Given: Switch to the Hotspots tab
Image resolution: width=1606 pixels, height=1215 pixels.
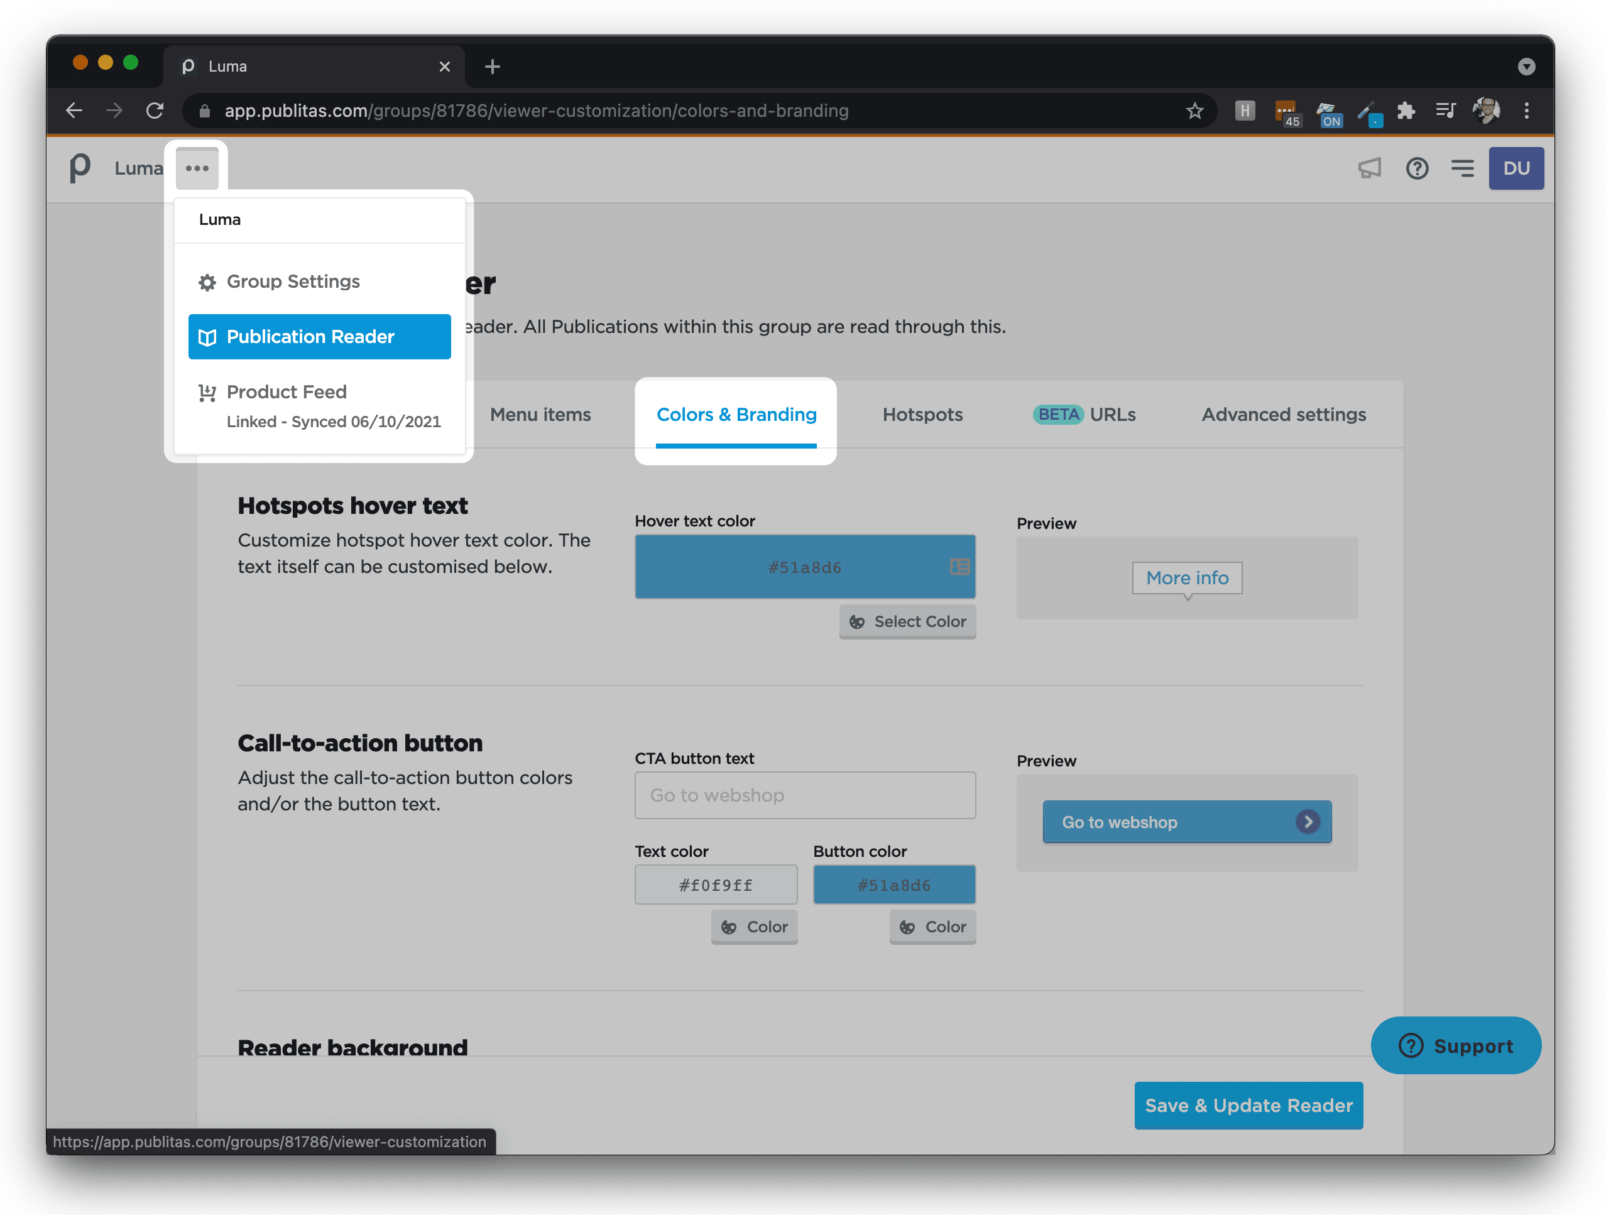Looking at the screenshot, I should pyautogui.click(x=922, y=415).
